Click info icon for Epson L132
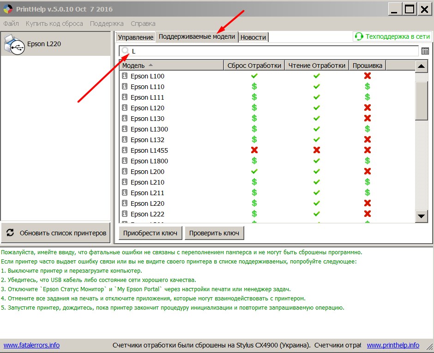Image resolution: width=434 pixels, height=353 pixels. tap(125, 139)
